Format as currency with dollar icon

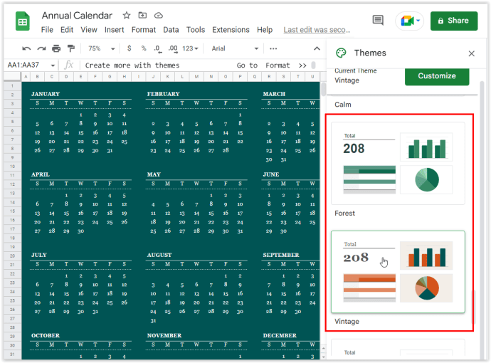pos(129,48)
